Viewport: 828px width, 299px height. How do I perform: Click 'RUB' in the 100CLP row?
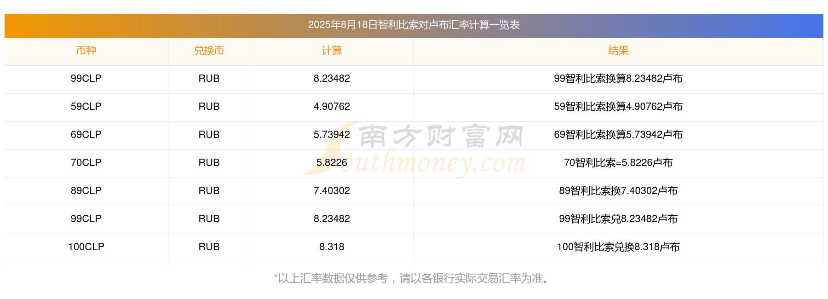tap(209, 247)
